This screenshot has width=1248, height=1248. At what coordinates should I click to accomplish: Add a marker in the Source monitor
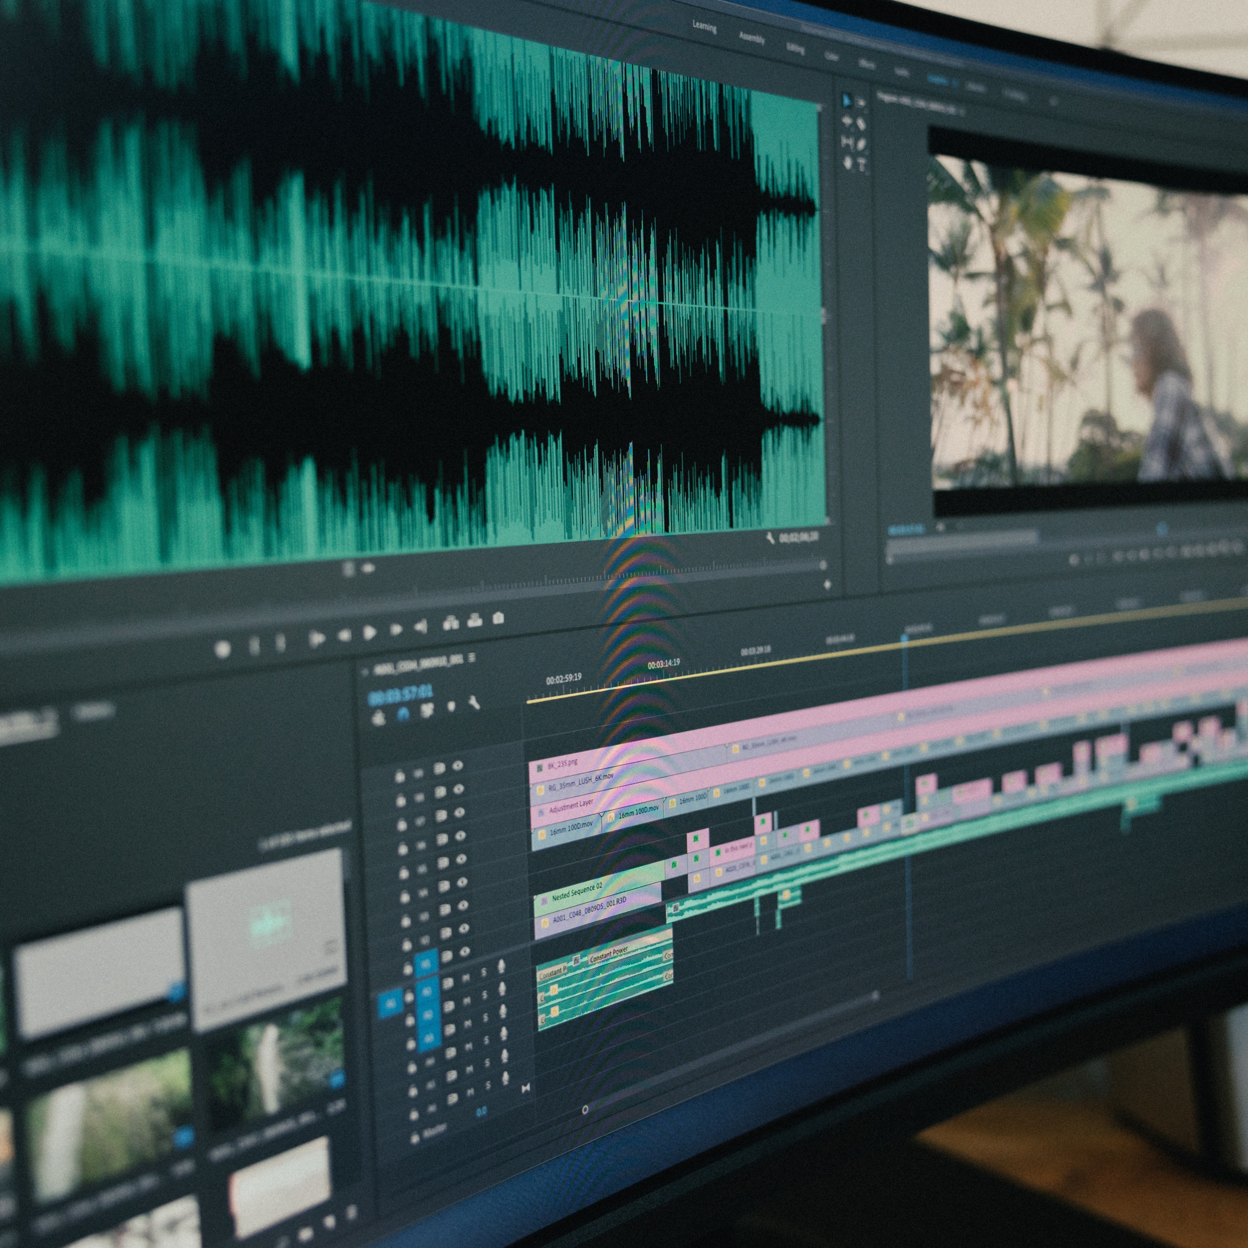pyautogui.click(x=223, y=649)
